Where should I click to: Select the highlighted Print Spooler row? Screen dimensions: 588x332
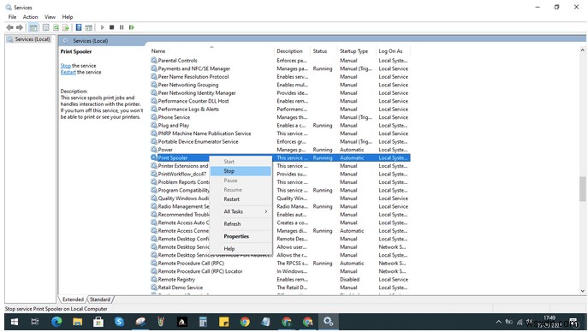(x=280, y=157)
